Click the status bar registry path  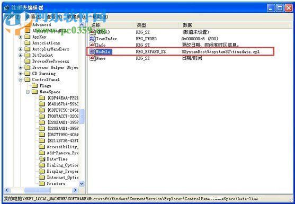pos(131,199)
